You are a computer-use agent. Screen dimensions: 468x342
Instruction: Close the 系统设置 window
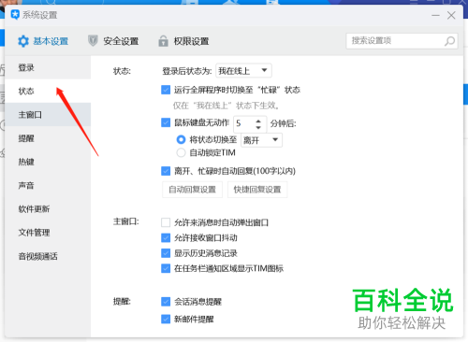click(x=451, y=15)
